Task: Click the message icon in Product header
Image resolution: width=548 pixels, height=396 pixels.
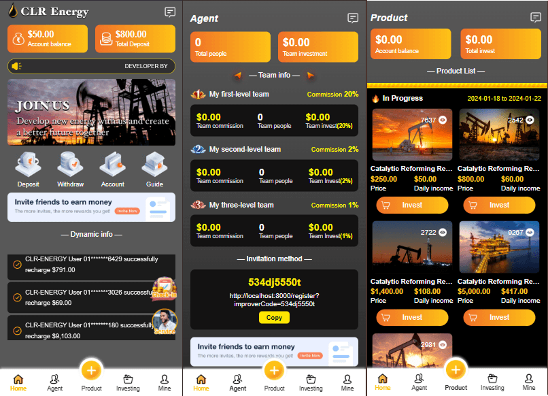Action: [536, 18]
